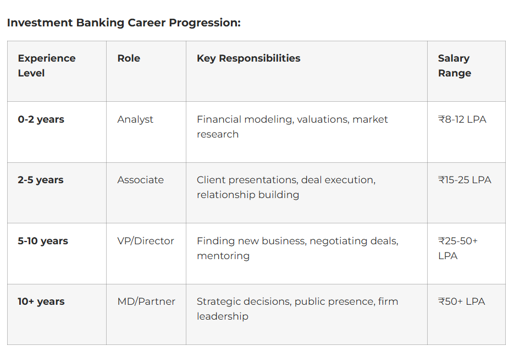
Task: Click the ₹8-12 LPA salary cell
Action: coord(462,119)
